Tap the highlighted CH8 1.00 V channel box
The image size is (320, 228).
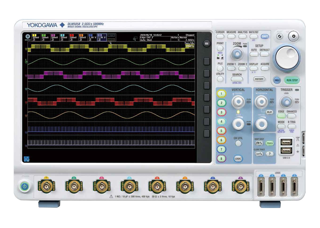point(102,37)
